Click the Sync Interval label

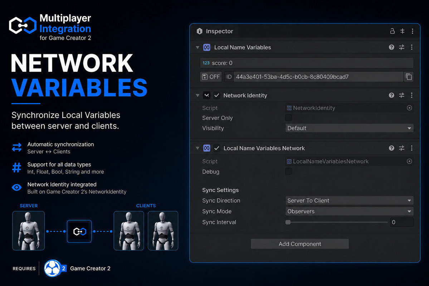(x=219, y=222)
